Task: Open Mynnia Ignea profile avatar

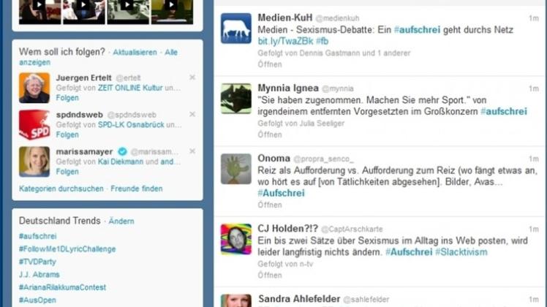Action: tap(235, 99)
